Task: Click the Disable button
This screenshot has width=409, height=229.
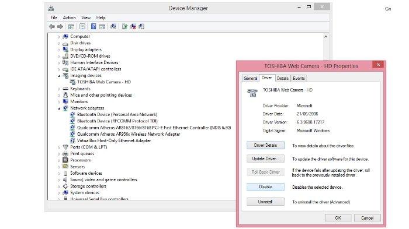Action: pyautogui.click(x=265, y=187)
